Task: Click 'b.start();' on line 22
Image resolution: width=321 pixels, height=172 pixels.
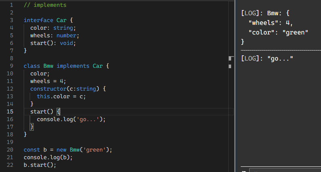Action: tap(40, 165)
